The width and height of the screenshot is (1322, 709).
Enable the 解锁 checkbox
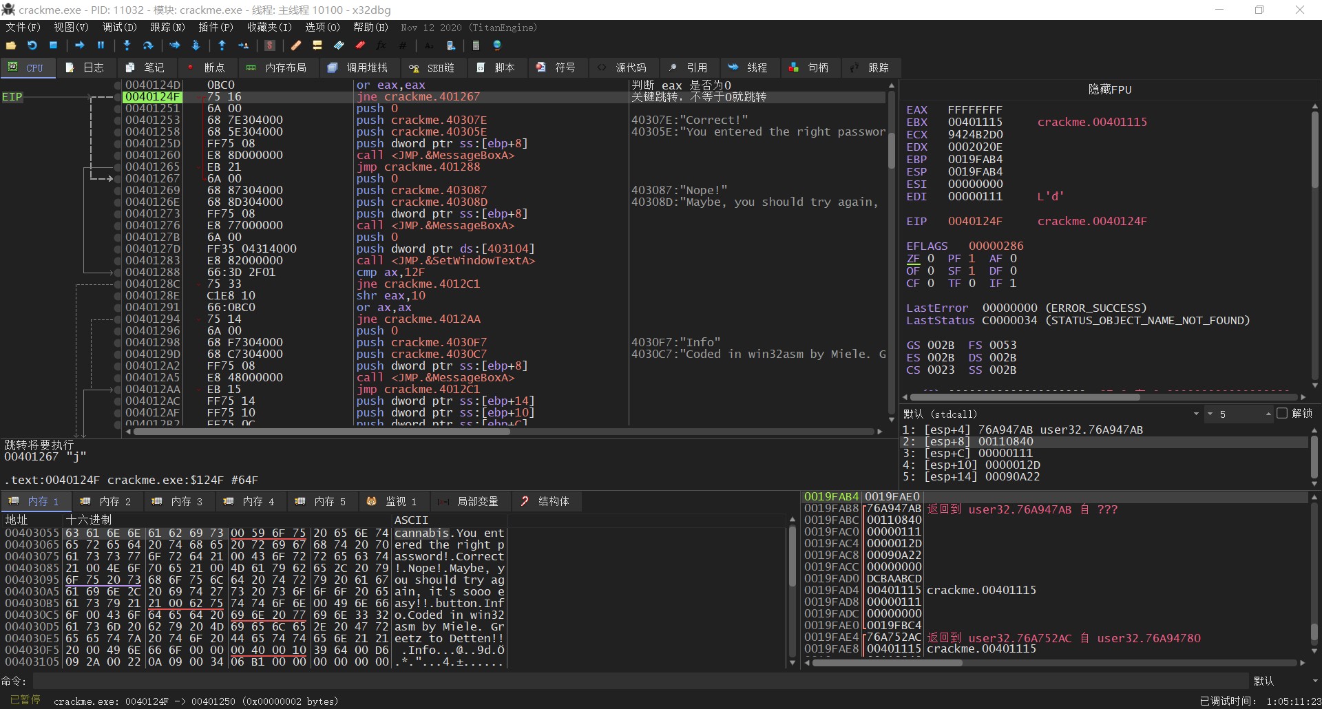[x=1281, y=414]
